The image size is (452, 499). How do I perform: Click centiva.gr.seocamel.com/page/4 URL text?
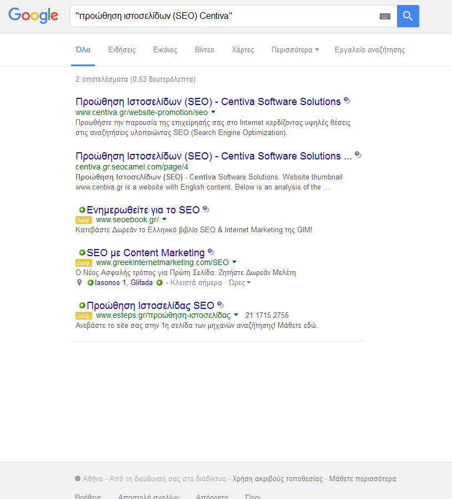(132, 167)
